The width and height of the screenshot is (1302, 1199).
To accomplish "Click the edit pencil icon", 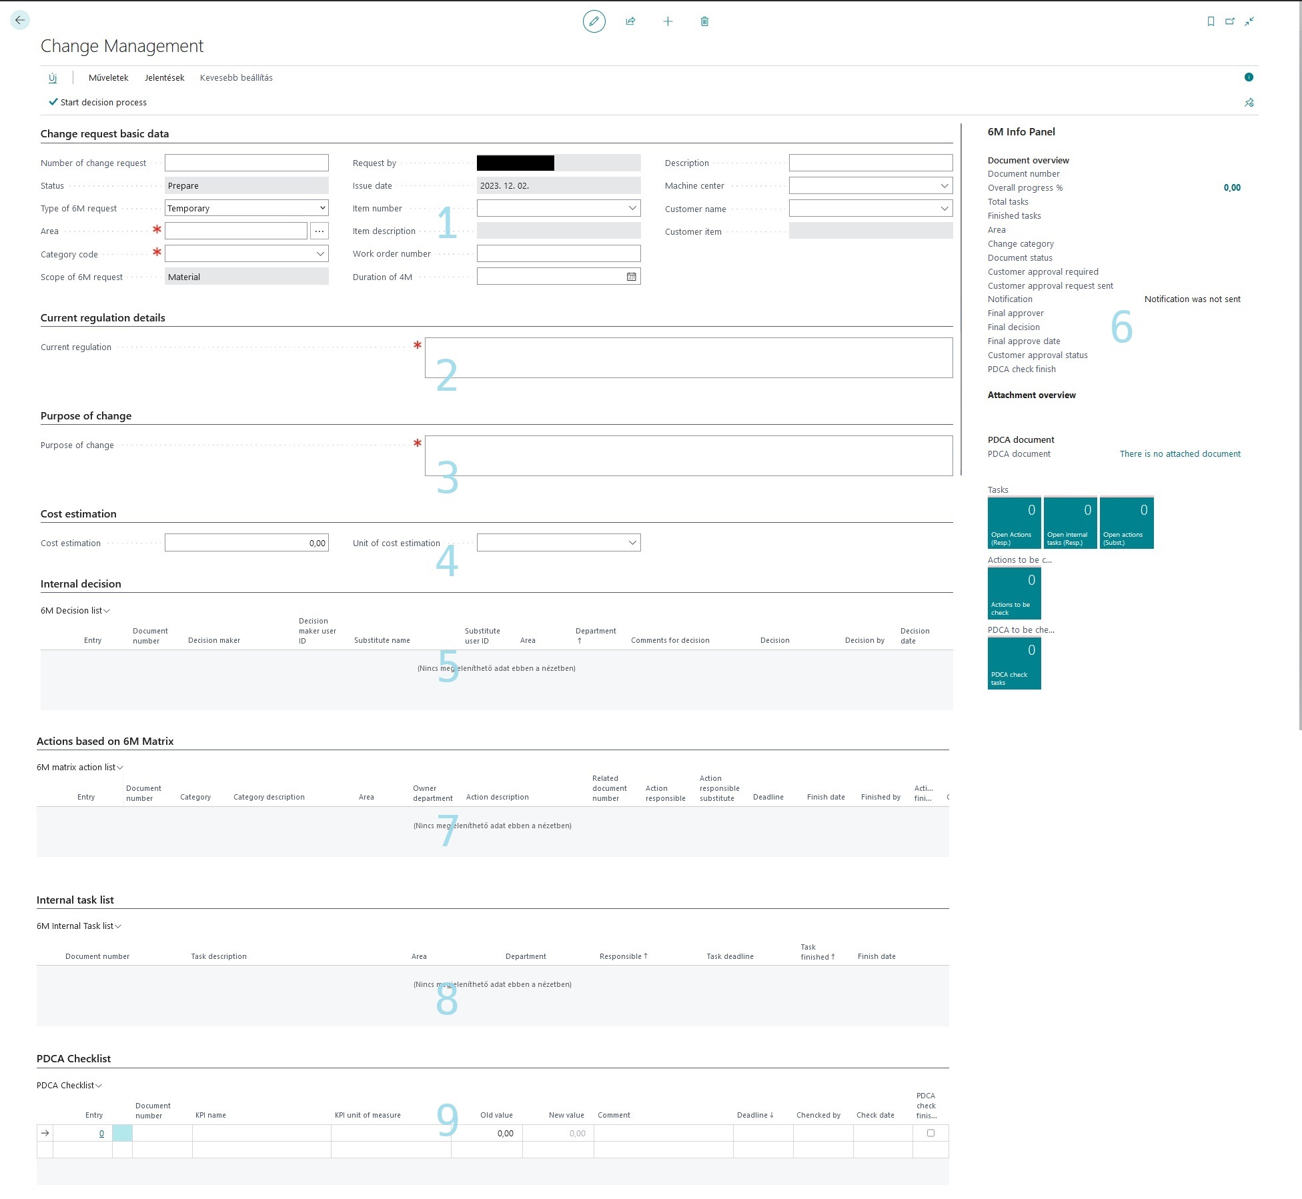I will pyautogui.click(x=594, y=21).
